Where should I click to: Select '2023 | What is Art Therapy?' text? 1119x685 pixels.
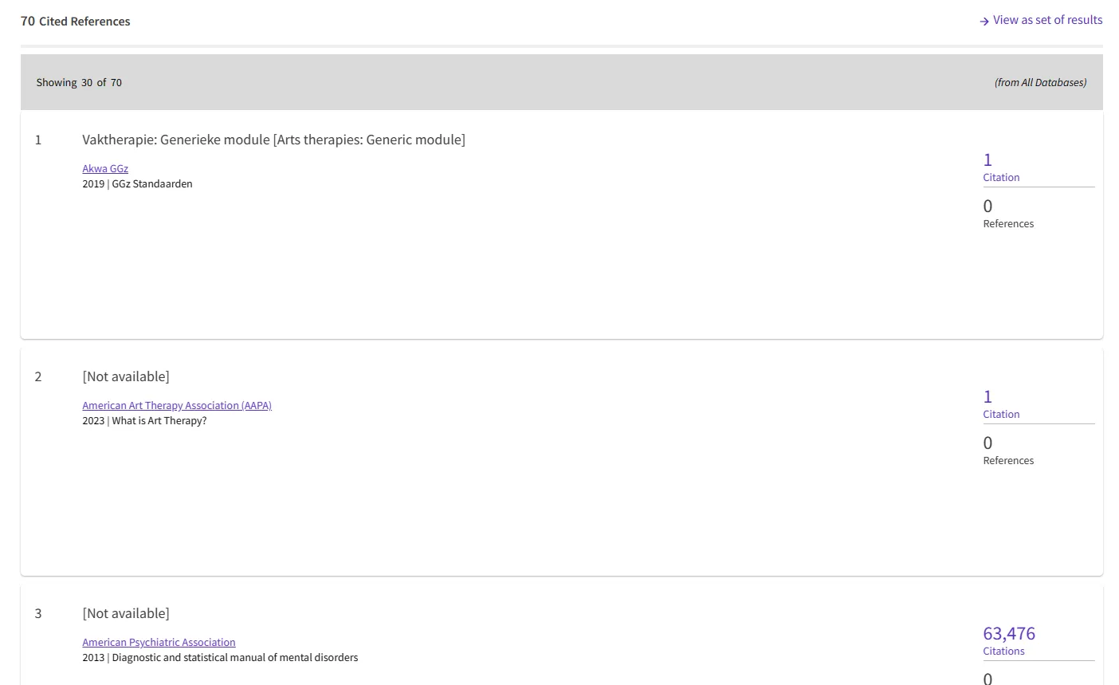coord(144,420)
